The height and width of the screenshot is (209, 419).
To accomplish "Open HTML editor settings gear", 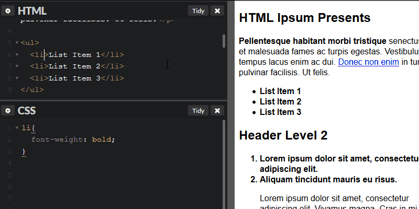I will coord(8,11).
